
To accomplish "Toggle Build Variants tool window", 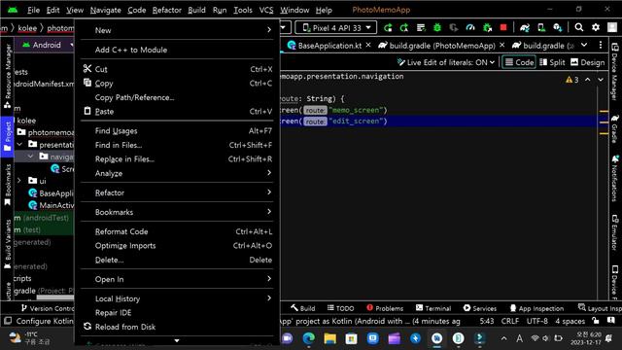I will point(8,244).
